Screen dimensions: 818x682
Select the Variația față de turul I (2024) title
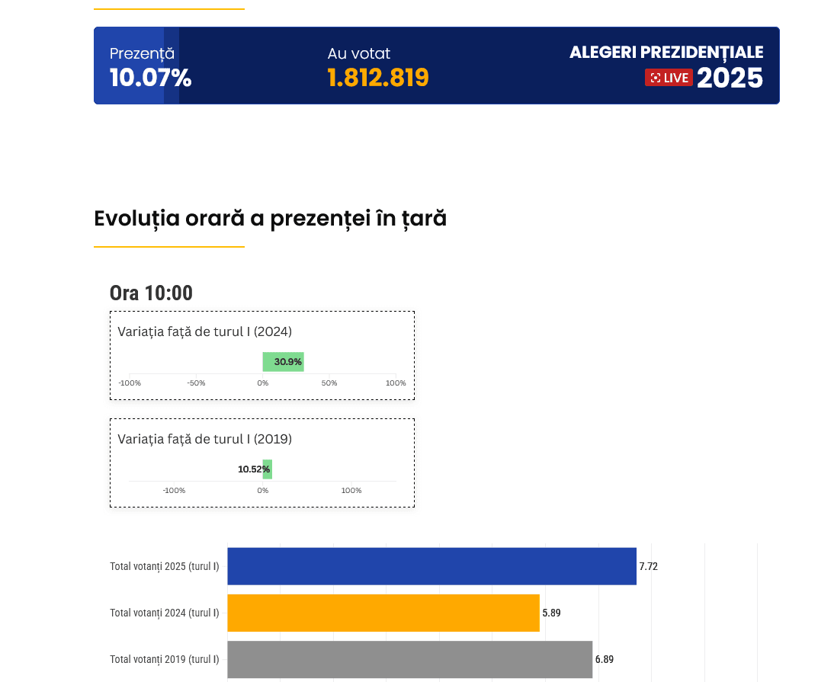[204, 331]
